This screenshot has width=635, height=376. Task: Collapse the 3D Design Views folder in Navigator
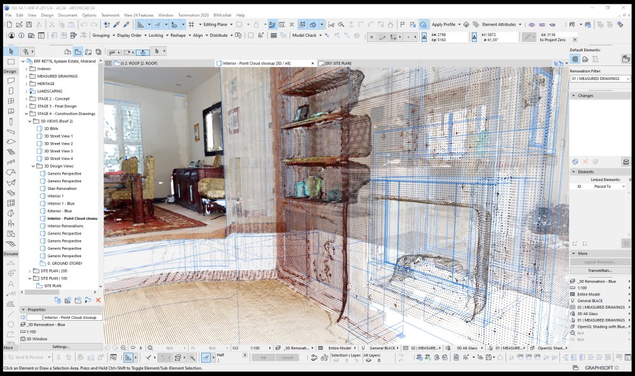(34, 166)
